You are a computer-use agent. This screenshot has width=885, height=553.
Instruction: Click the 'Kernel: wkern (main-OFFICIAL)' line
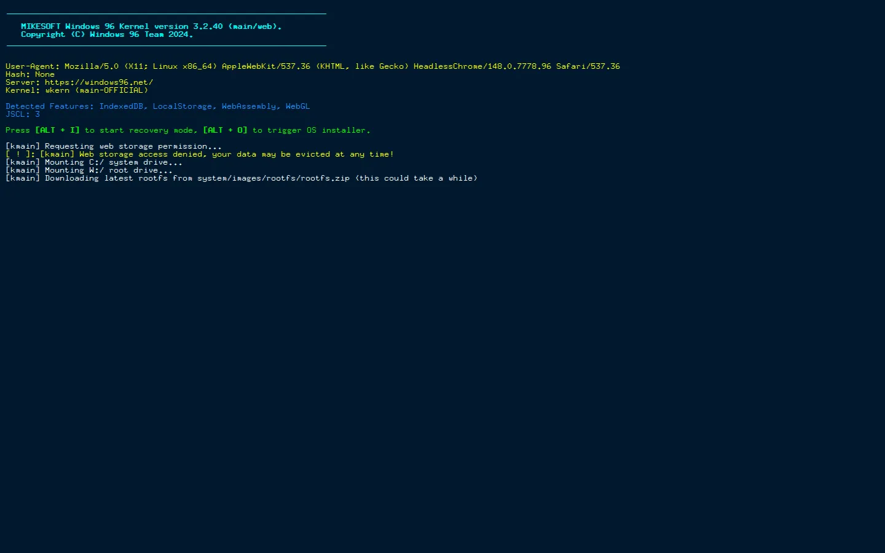pyautogui.click(x=77, y=90)
